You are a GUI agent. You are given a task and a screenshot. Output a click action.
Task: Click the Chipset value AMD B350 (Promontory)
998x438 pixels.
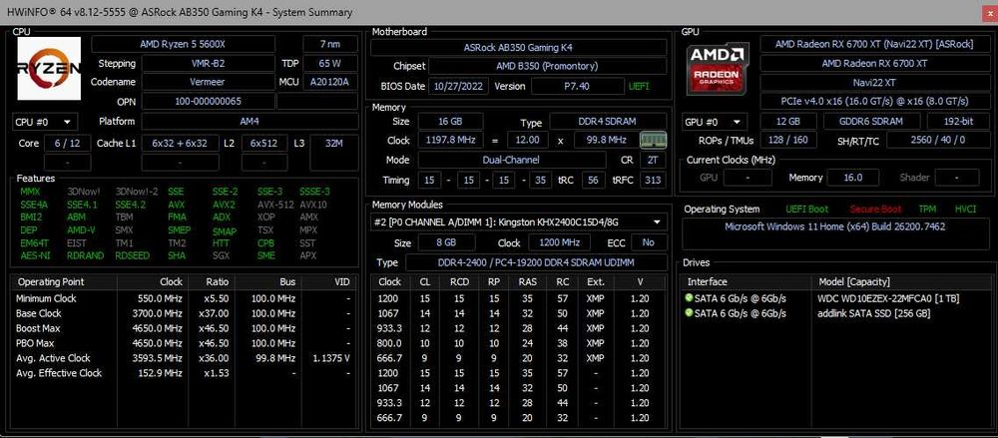coord(547,66)
